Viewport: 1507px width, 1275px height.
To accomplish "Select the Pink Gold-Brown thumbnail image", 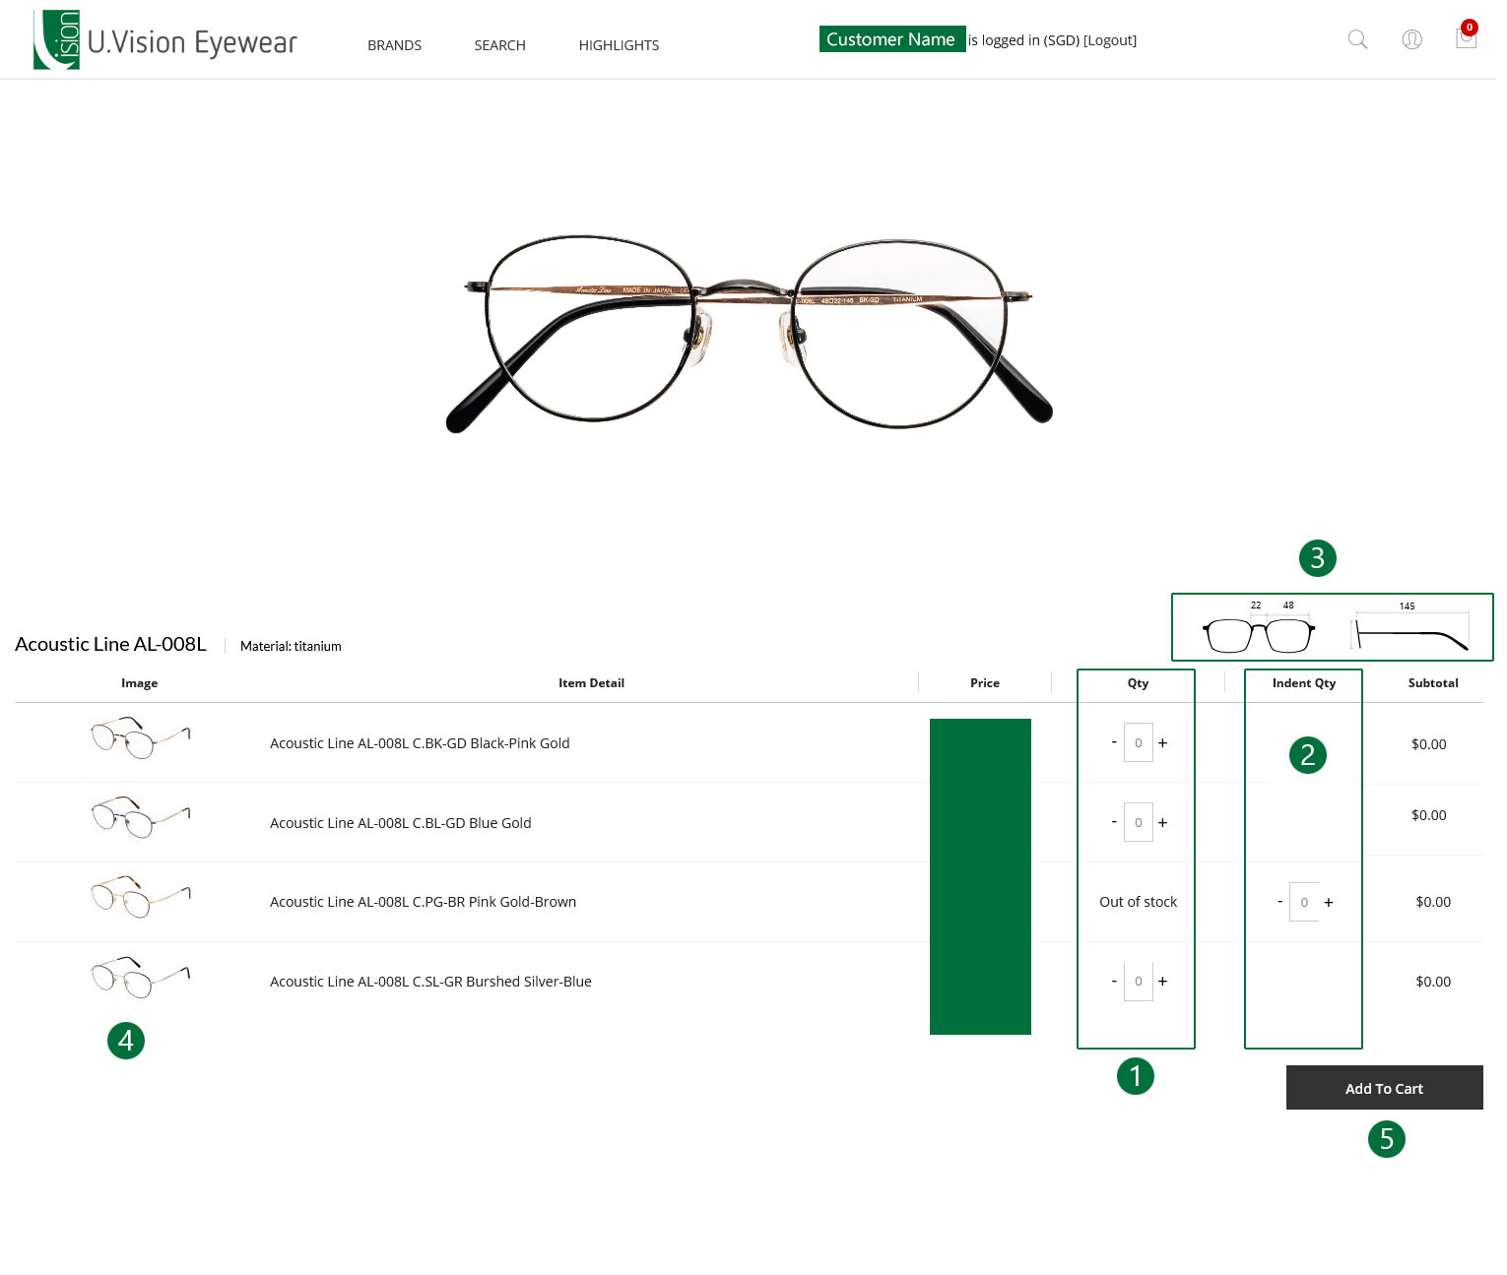I will [x=140, y=896].
